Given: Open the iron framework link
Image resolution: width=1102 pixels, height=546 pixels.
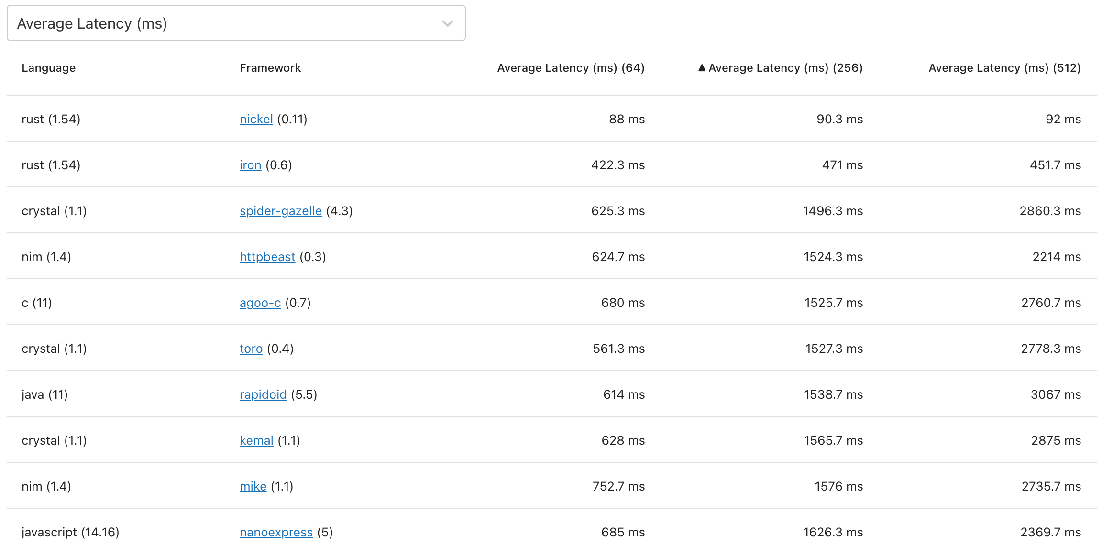Looking at the screenshot, I should tap(250, 165).
